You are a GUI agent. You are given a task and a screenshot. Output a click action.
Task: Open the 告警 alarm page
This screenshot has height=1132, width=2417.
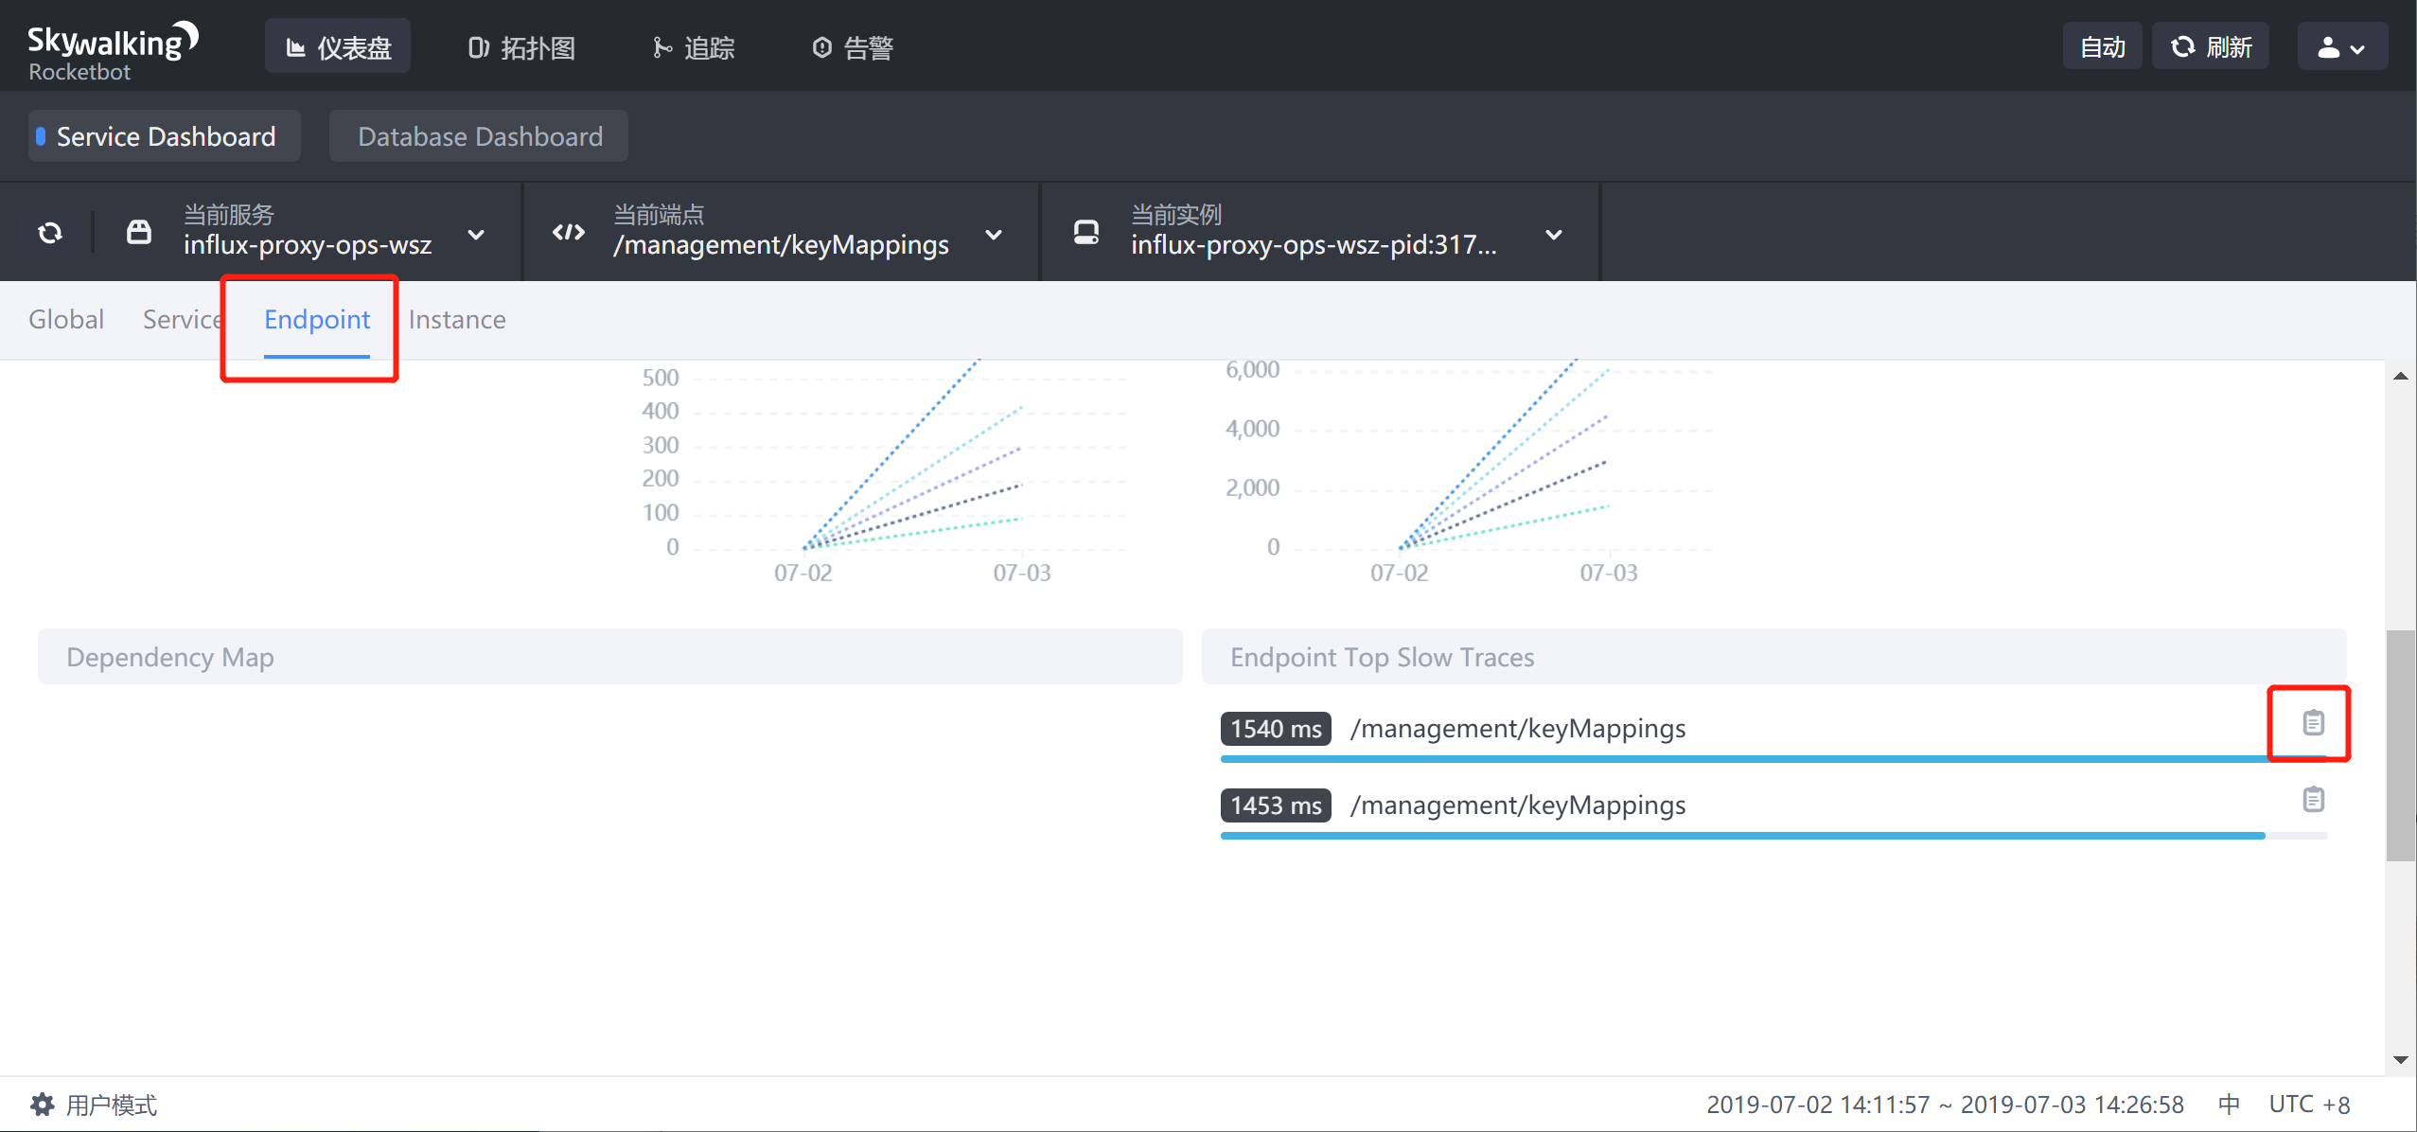(x=853, y=46)
